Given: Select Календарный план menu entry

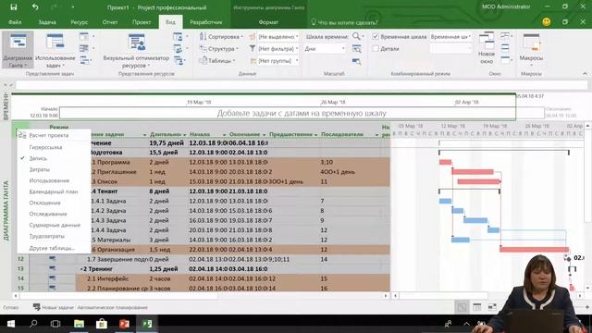Looking at the screenshot, I should pos(54,191).
